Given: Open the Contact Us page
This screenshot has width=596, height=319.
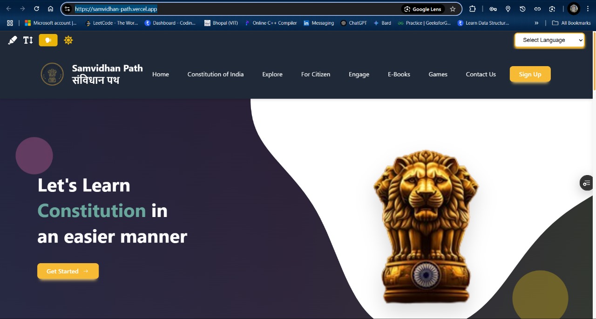Looking at the screenshot, I should [x=481, y=74].
